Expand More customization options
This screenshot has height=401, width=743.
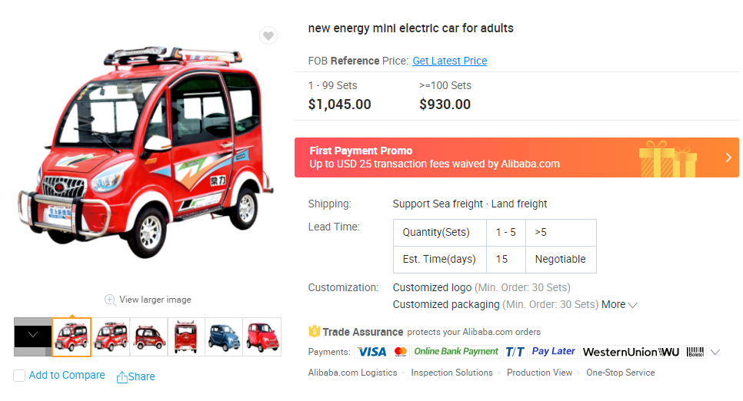pos(619,304)
